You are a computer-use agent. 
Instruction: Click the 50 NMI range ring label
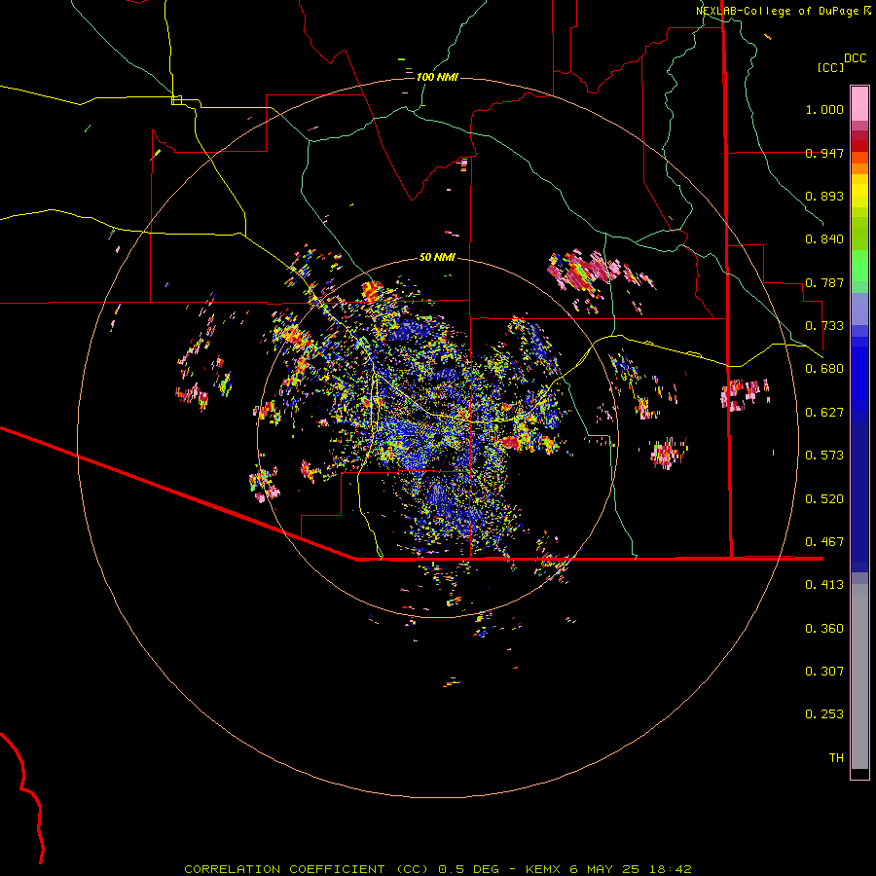[437, 257]
